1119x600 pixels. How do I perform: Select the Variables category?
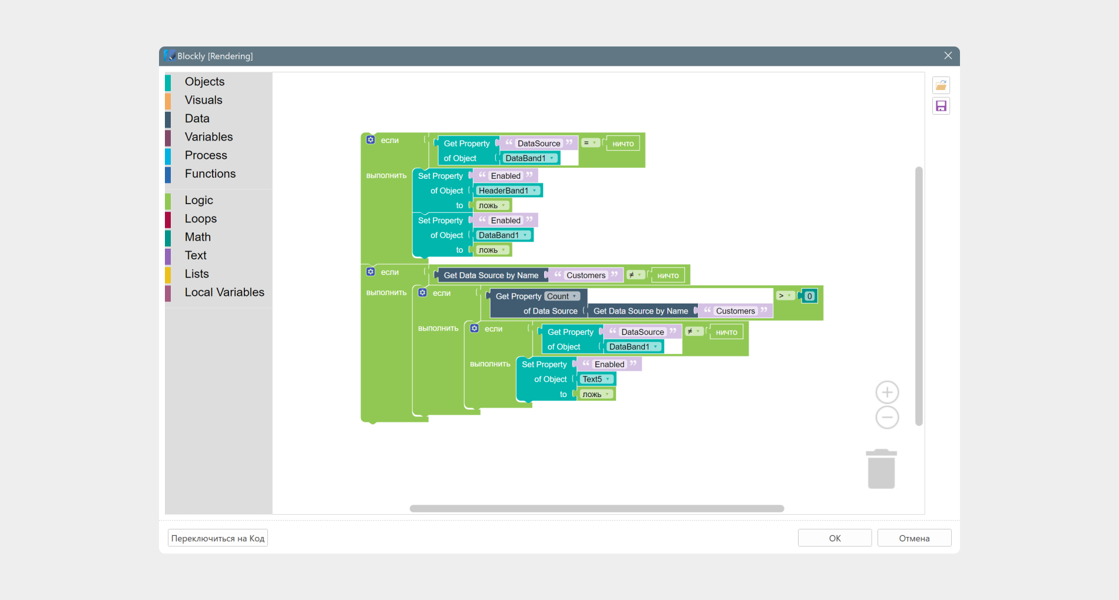pos(208,137)
